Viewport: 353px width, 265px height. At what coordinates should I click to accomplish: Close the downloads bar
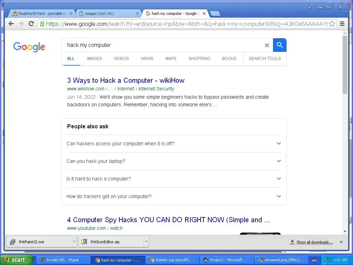(341, 242)
